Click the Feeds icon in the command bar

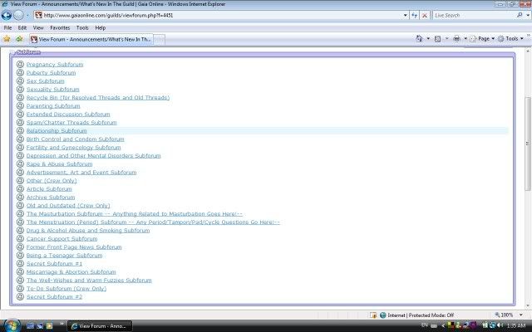(x=438, y=39)
